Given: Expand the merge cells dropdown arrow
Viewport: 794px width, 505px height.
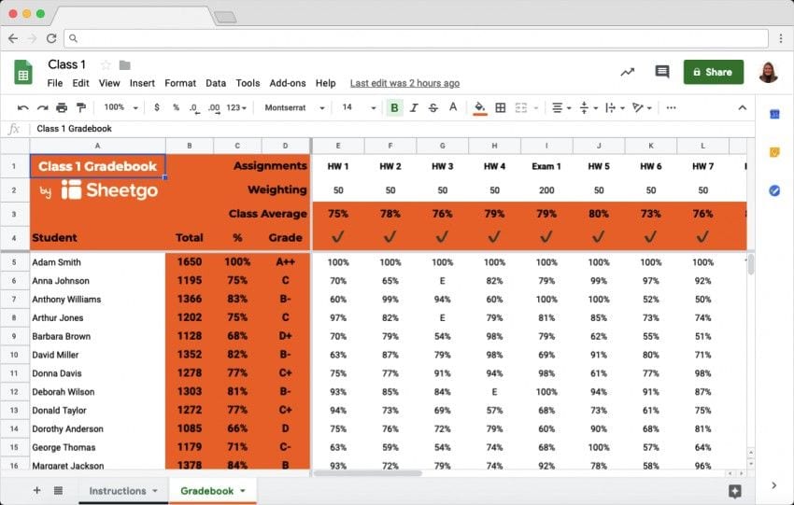Looking at the screenshot, I should coord(536,108).
